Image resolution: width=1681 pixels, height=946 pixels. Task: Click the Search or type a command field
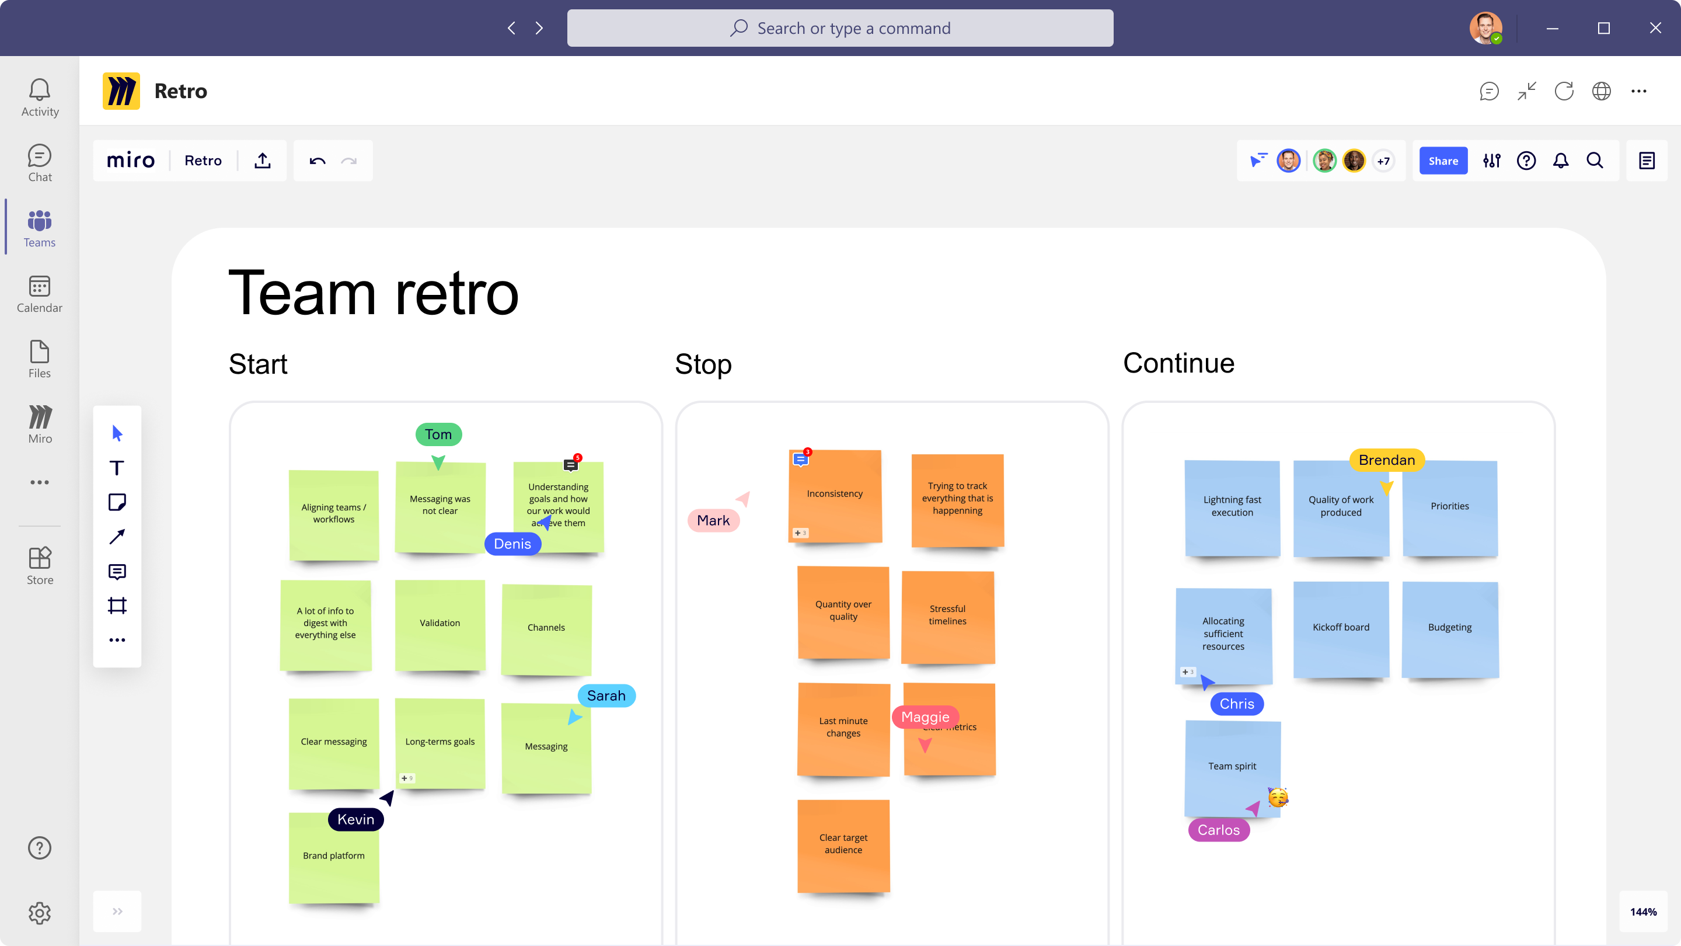click(840, 28)
